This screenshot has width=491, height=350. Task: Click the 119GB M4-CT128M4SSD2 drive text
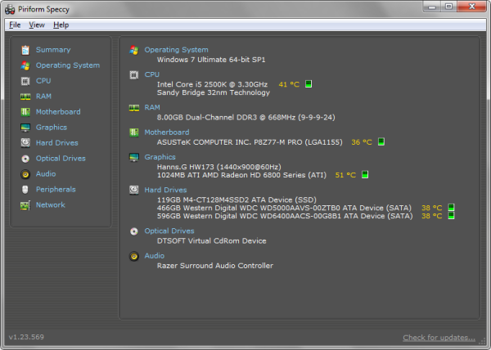tap(236, 200)
